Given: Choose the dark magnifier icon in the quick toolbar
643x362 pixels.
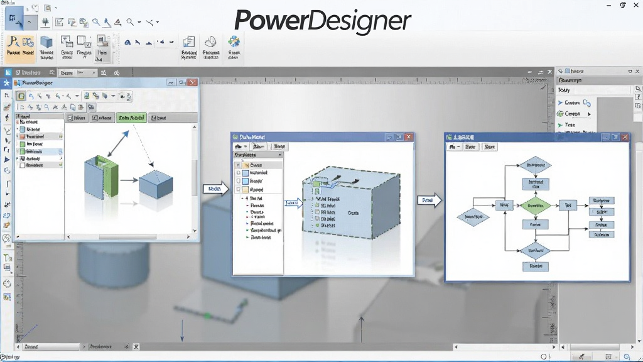Looking at the screenshot, I should (130, 22).
